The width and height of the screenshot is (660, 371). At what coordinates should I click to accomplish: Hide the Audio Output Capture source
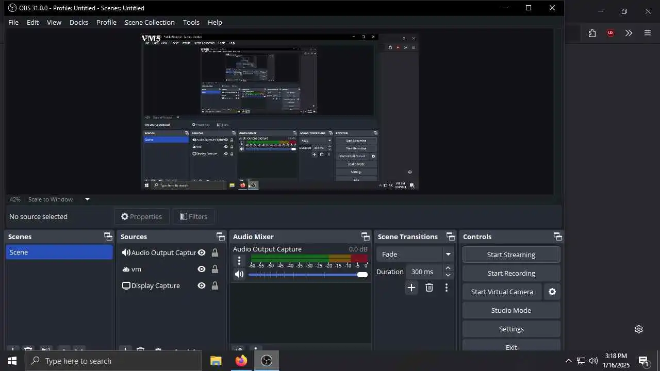(202, 252)
